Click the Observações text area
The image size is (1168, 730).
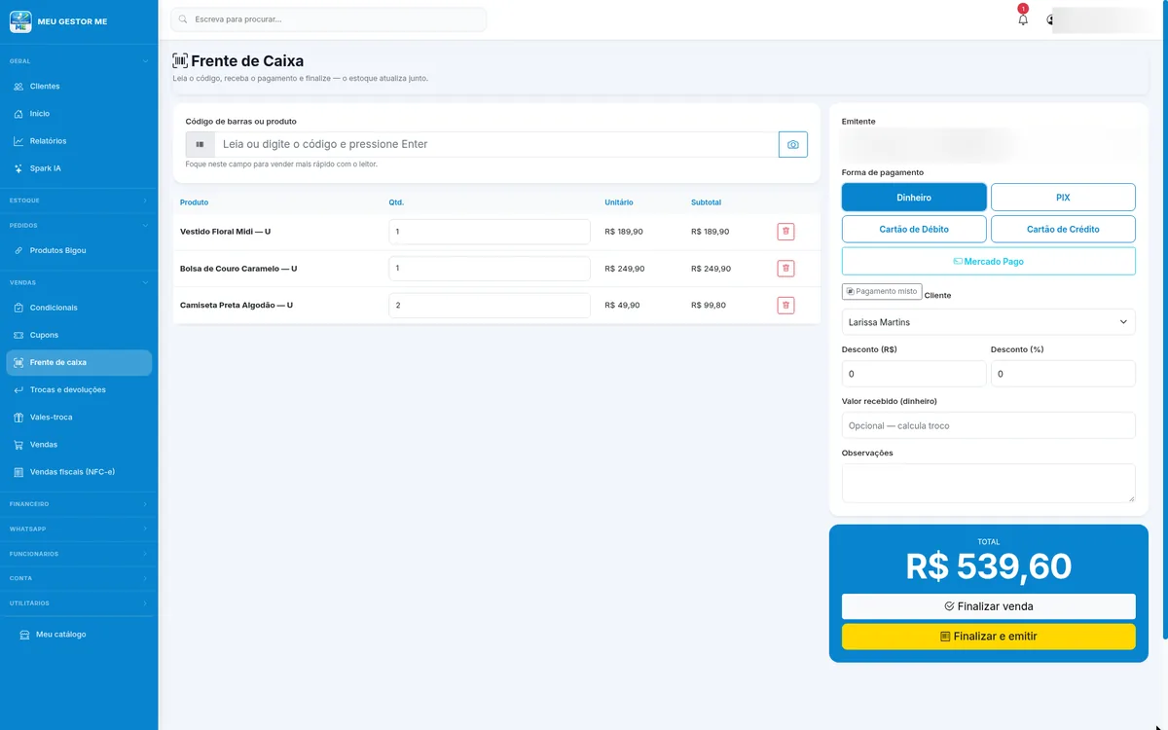click(x=989, y=483)
